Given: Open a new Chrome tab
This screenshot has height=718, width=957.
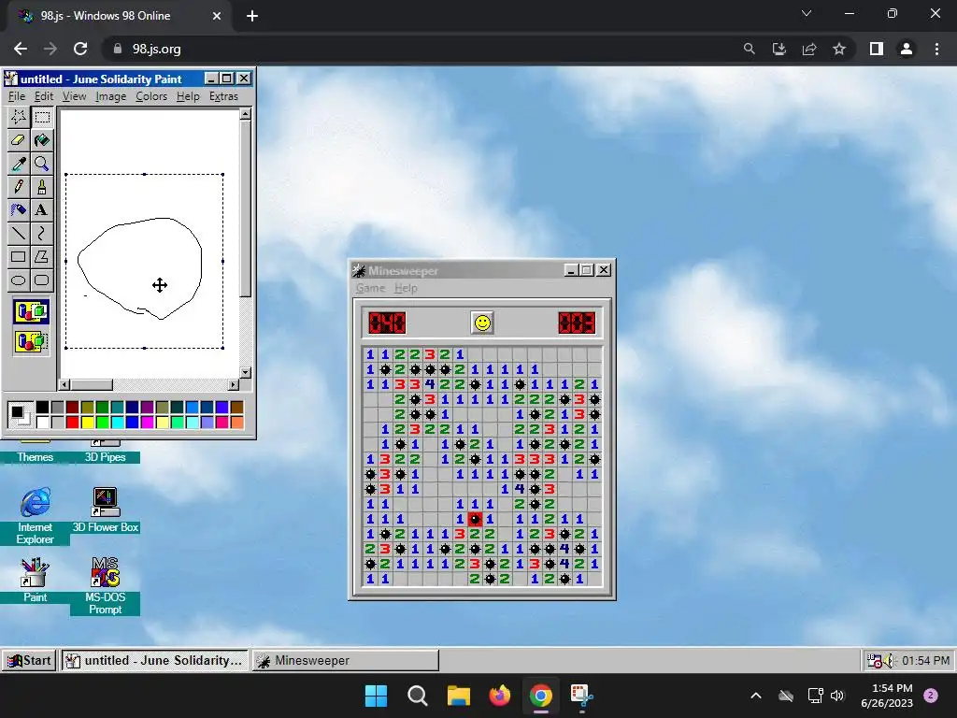Looking at the screenshot, I should click(x=252, y=16).
